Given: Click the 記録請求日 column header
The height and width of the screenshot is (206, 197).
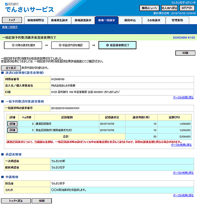Looking at the screenshot, I should [x=112, y=117].
